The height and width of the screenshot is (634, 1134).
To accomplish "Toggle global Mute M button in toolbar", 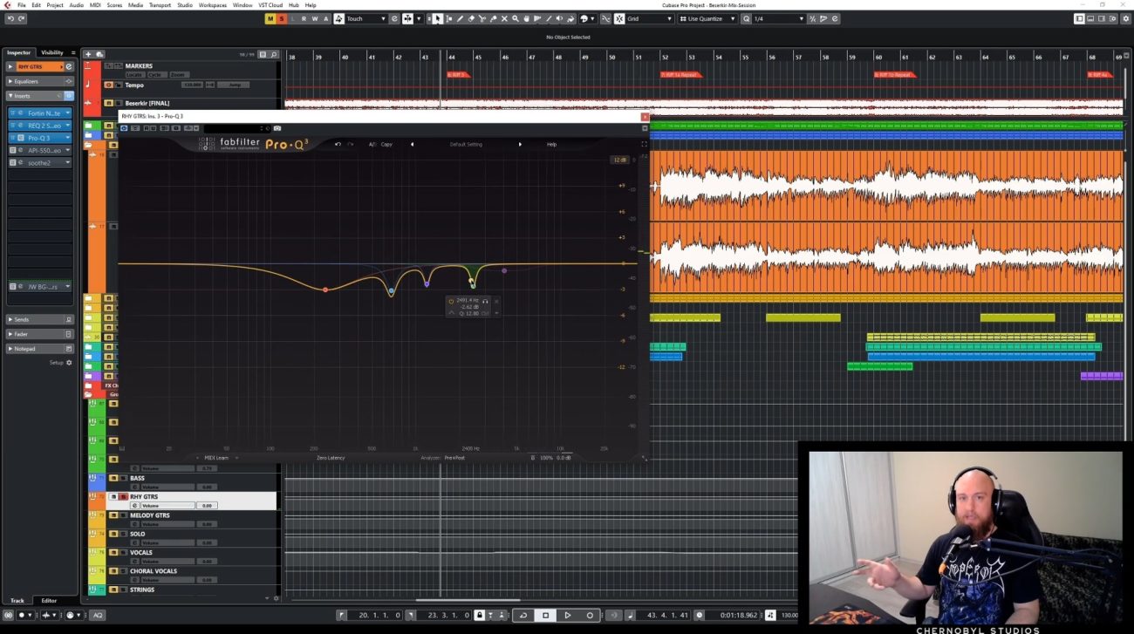I will [270, 18].
